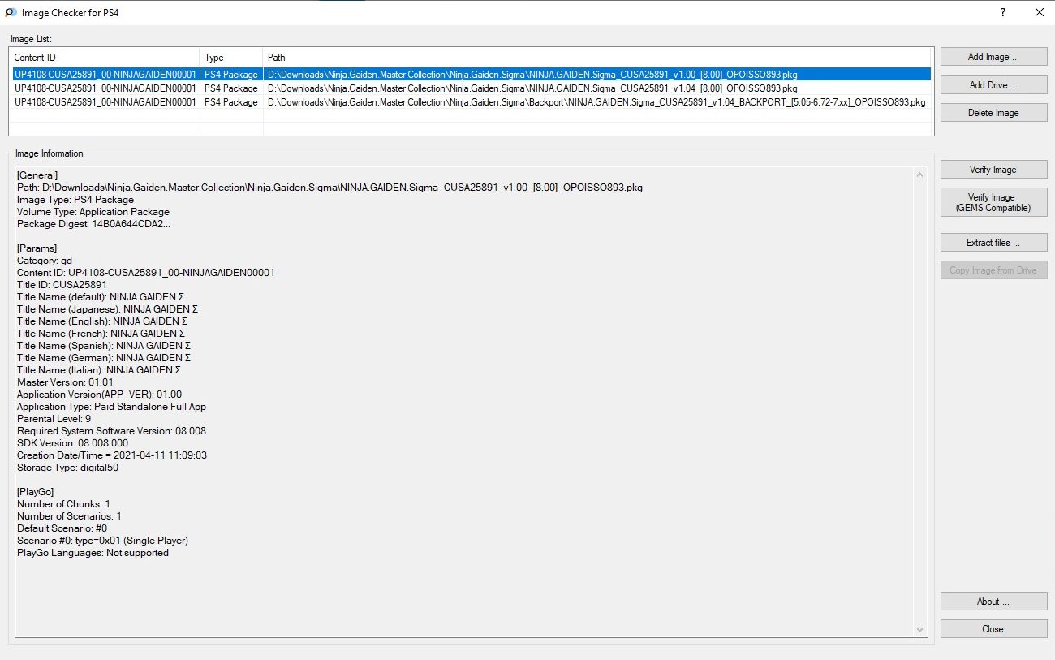Click the Add Image button
Screen dimensions: 1055x660
click(993, 57)
